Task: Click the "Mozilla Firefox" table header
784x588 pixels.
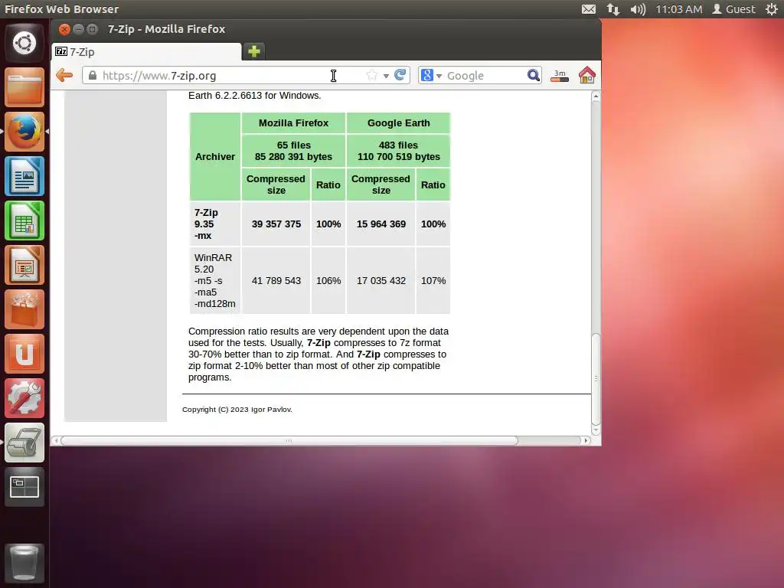Action: (x=293, y=123)
